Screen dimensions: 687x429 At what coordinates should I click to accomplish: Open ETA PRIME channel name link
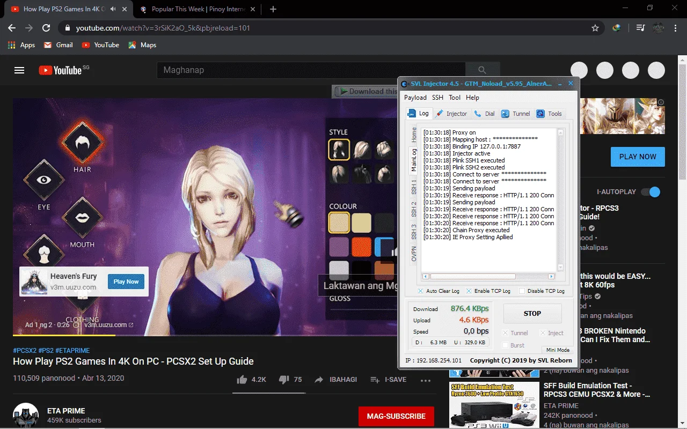(66, 411)
